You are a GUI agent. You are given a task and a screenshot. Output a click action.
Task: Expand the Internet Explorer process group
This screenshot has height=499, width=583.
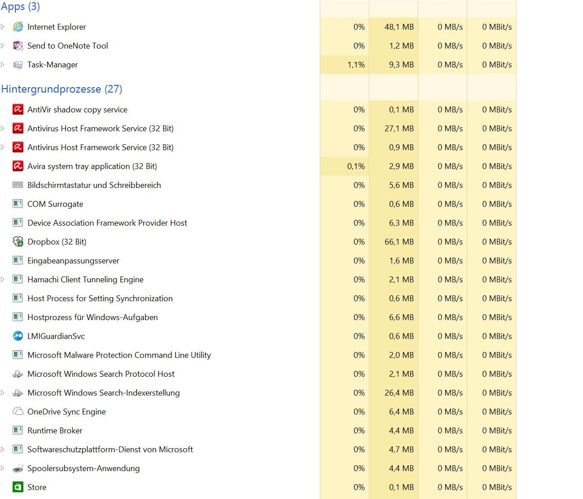pyautogui.click(x=3, y=27)
